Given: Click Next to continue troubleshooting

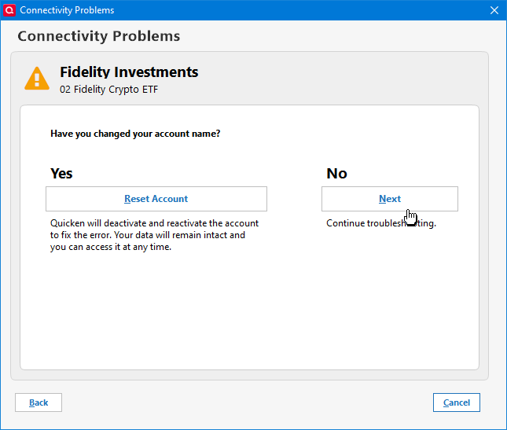Looking at the screenshot, I should click(x=389, y=199).
